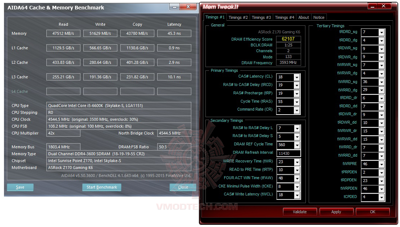Open tWRWR_dr dropdown arrow

tap(382, 131)
